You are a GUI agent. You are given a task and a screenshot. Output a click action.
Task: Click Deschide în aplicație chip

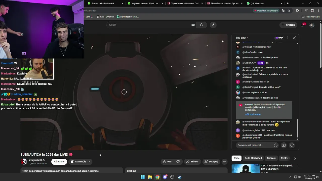pyautogui.click(x=266, y=11)
